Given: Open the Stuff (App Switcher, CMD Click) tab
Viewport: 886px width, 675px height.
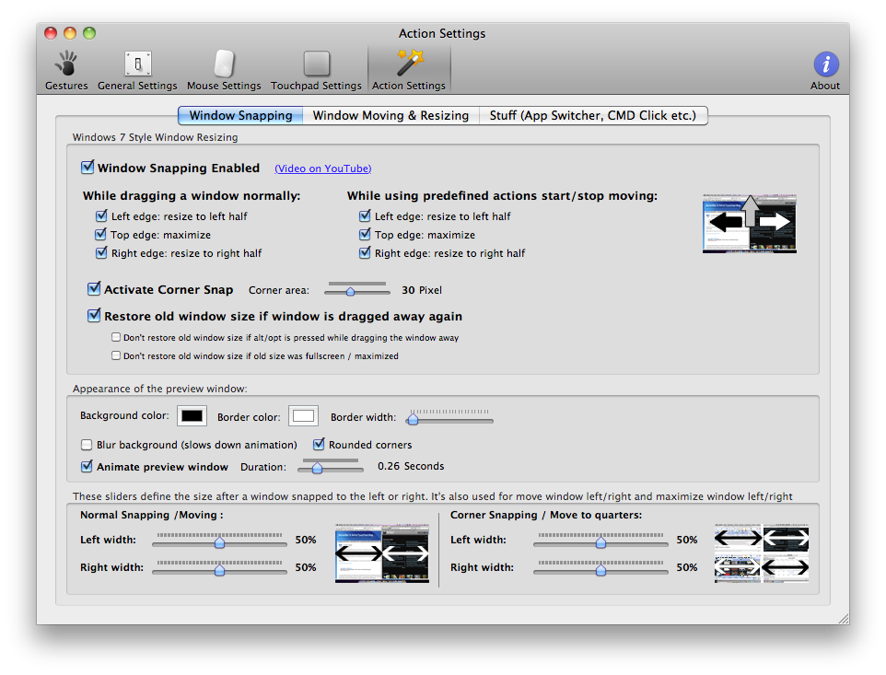Looking at the screenshot, I should pos(593,115).
